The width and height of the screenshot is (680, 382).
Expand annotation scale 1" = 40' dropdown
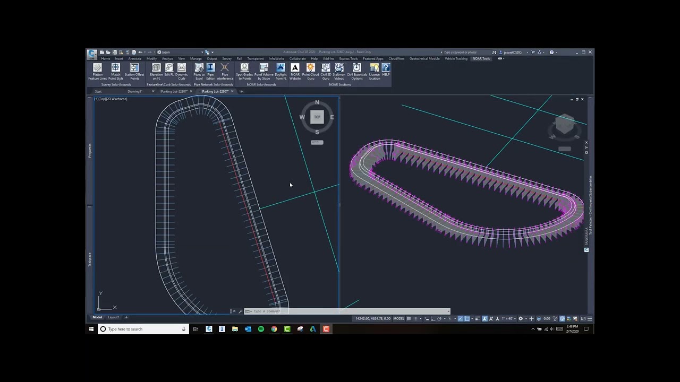(x=509, y=318)
